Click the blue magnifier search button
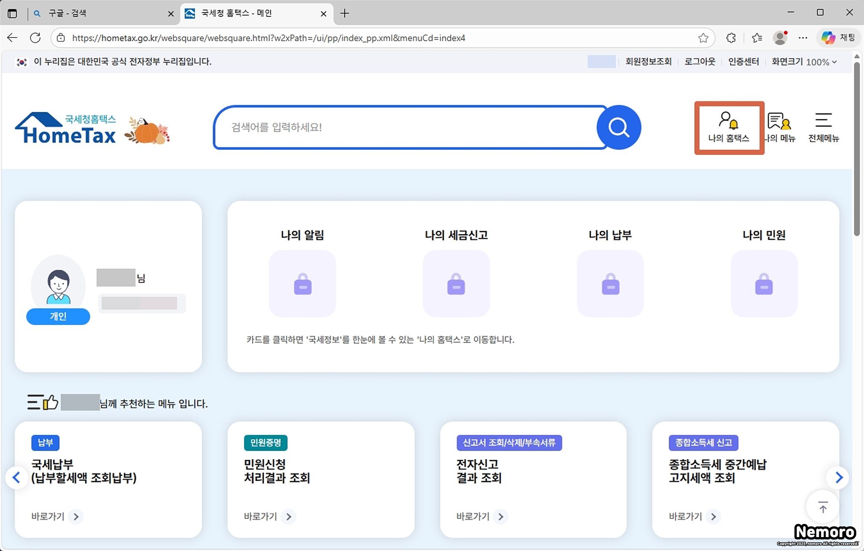 618,127
